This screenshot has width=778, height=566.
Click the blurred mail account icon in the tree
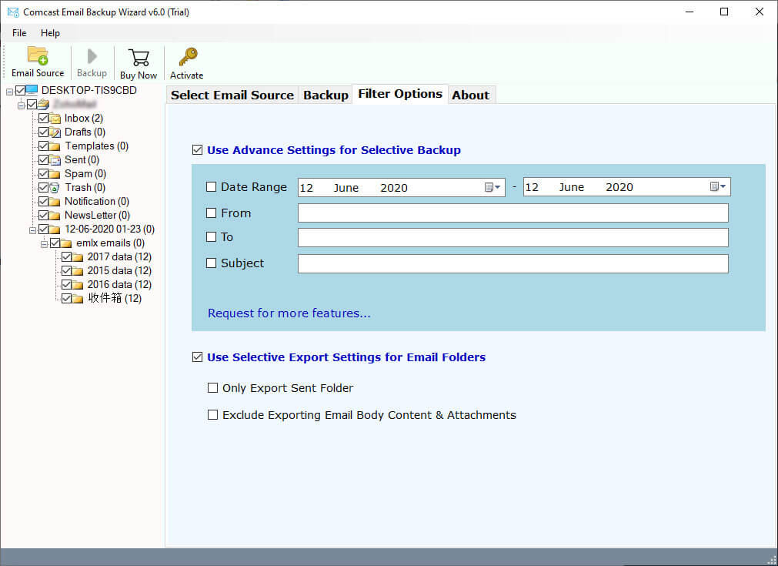click(x=44, y=104)
